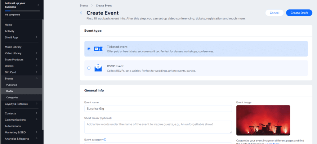Click the RSVP Event envelope icon
This screenshot has width=317, height=144.
coord(98,68)
